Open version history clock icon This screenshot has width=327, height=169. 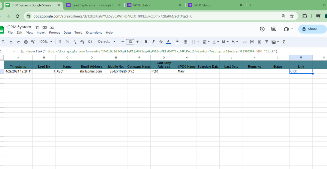coord(262,29)
